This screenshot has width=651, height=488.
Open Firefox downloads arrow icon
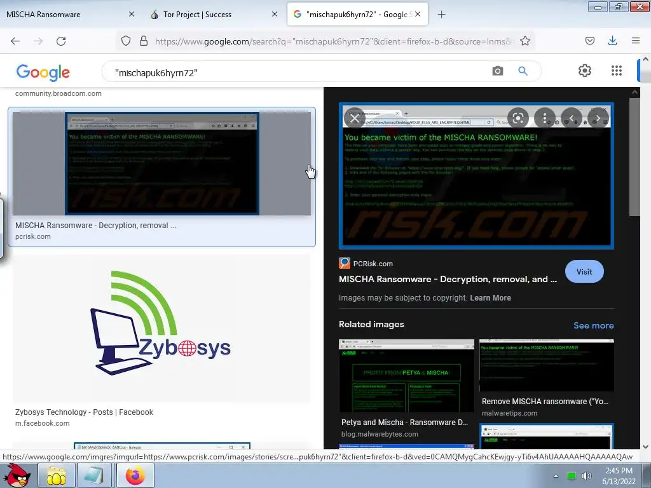[x=612, y=41]
